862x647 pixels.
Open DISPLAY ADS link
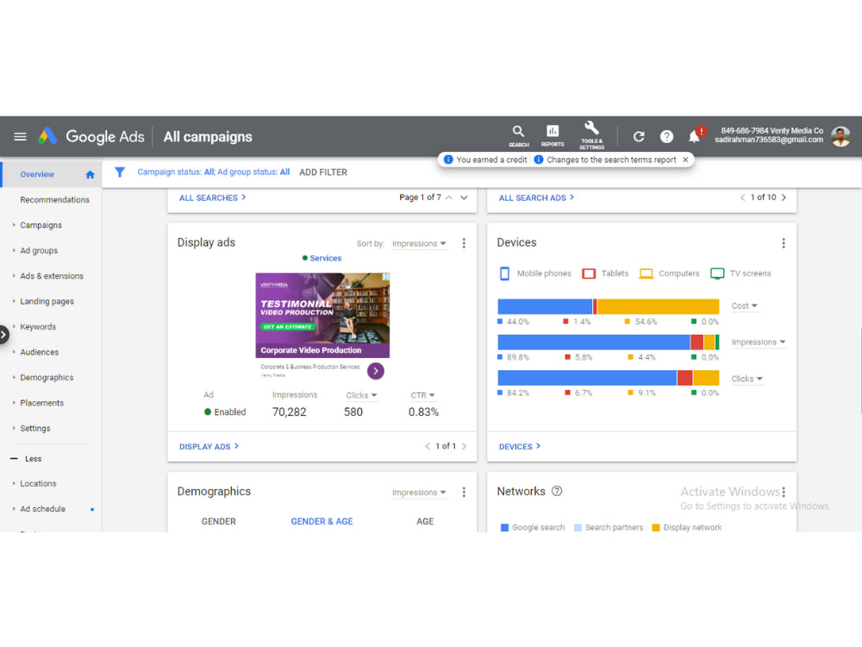tap(209, 446)
